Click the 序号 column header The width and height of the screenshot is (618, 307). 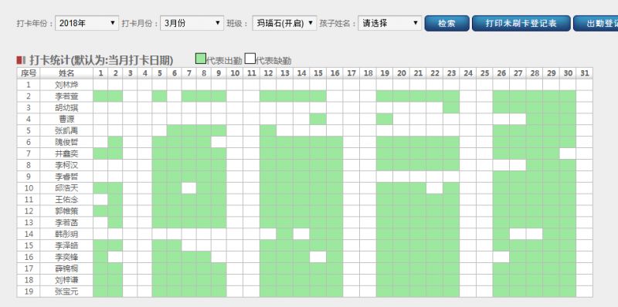(29, 73)
